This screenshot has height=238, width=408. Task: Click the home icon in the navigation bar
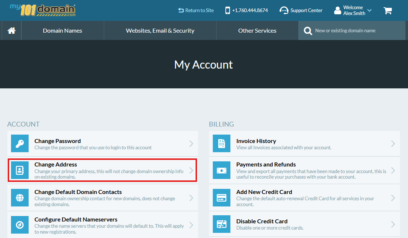[11, 30]
